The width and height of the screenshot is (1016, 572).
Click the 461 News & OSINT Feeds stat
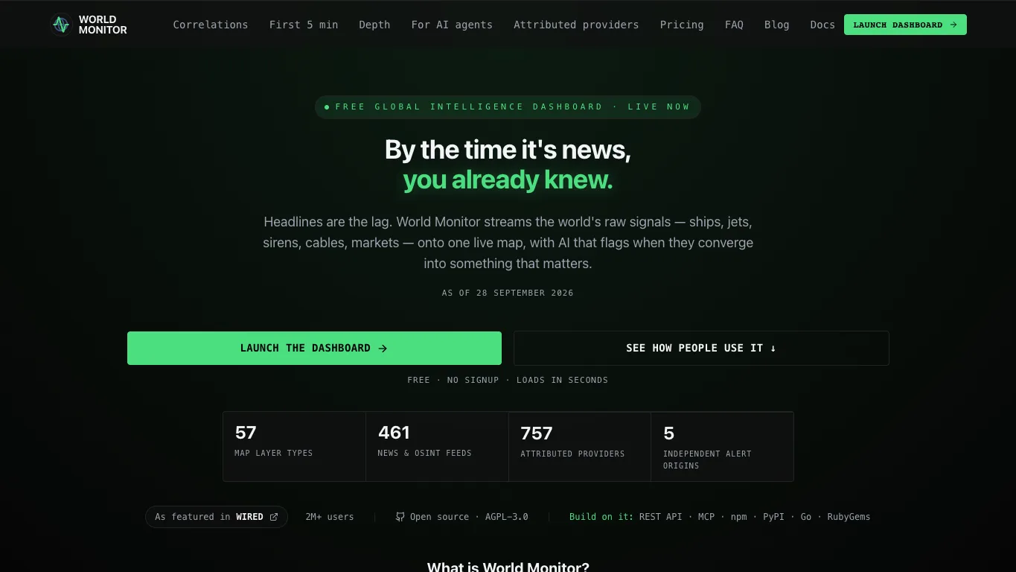tap(437, 446)
